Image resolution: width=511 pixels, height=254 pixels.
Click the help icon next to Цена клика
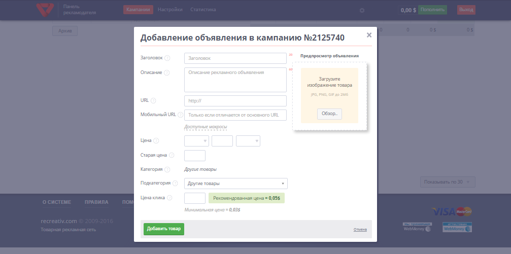(x=169, y=198)
